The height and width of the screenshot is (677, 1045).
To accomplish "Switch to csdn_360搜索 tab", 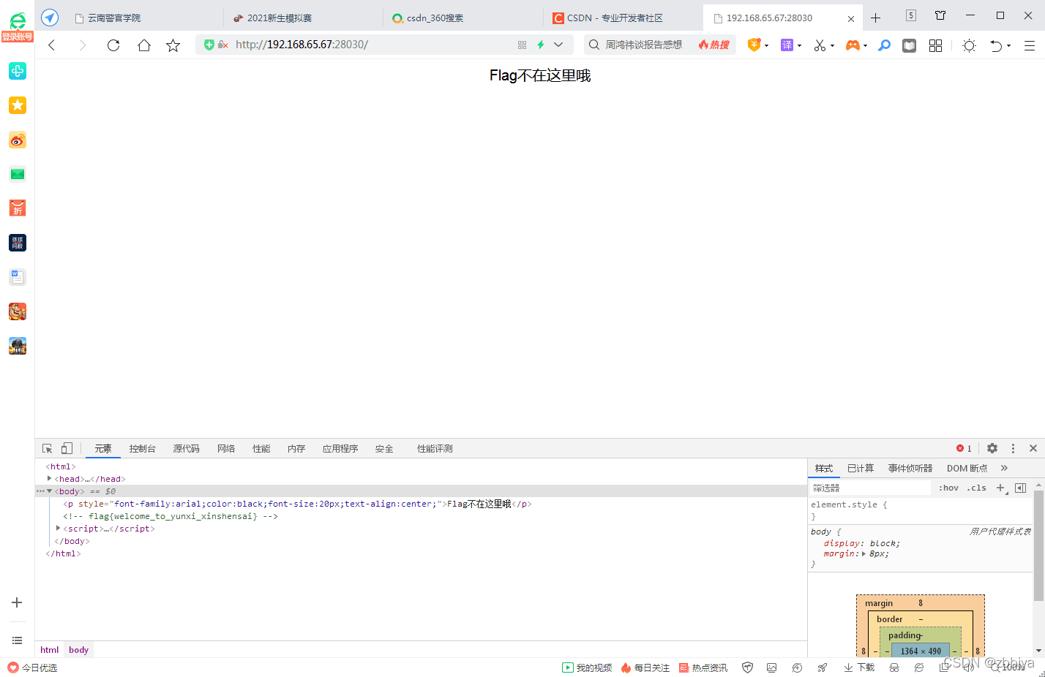I will click(x=462, y=18).
